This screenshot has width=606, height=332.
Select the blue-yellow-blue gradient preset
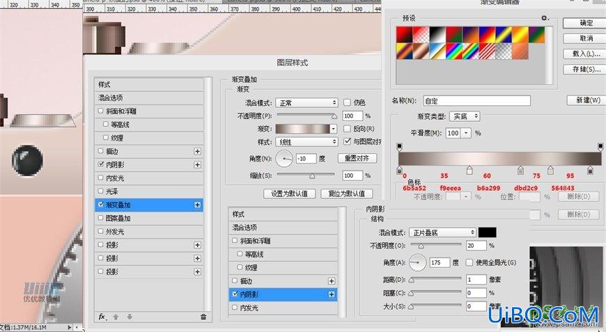(x=504, y=35)
